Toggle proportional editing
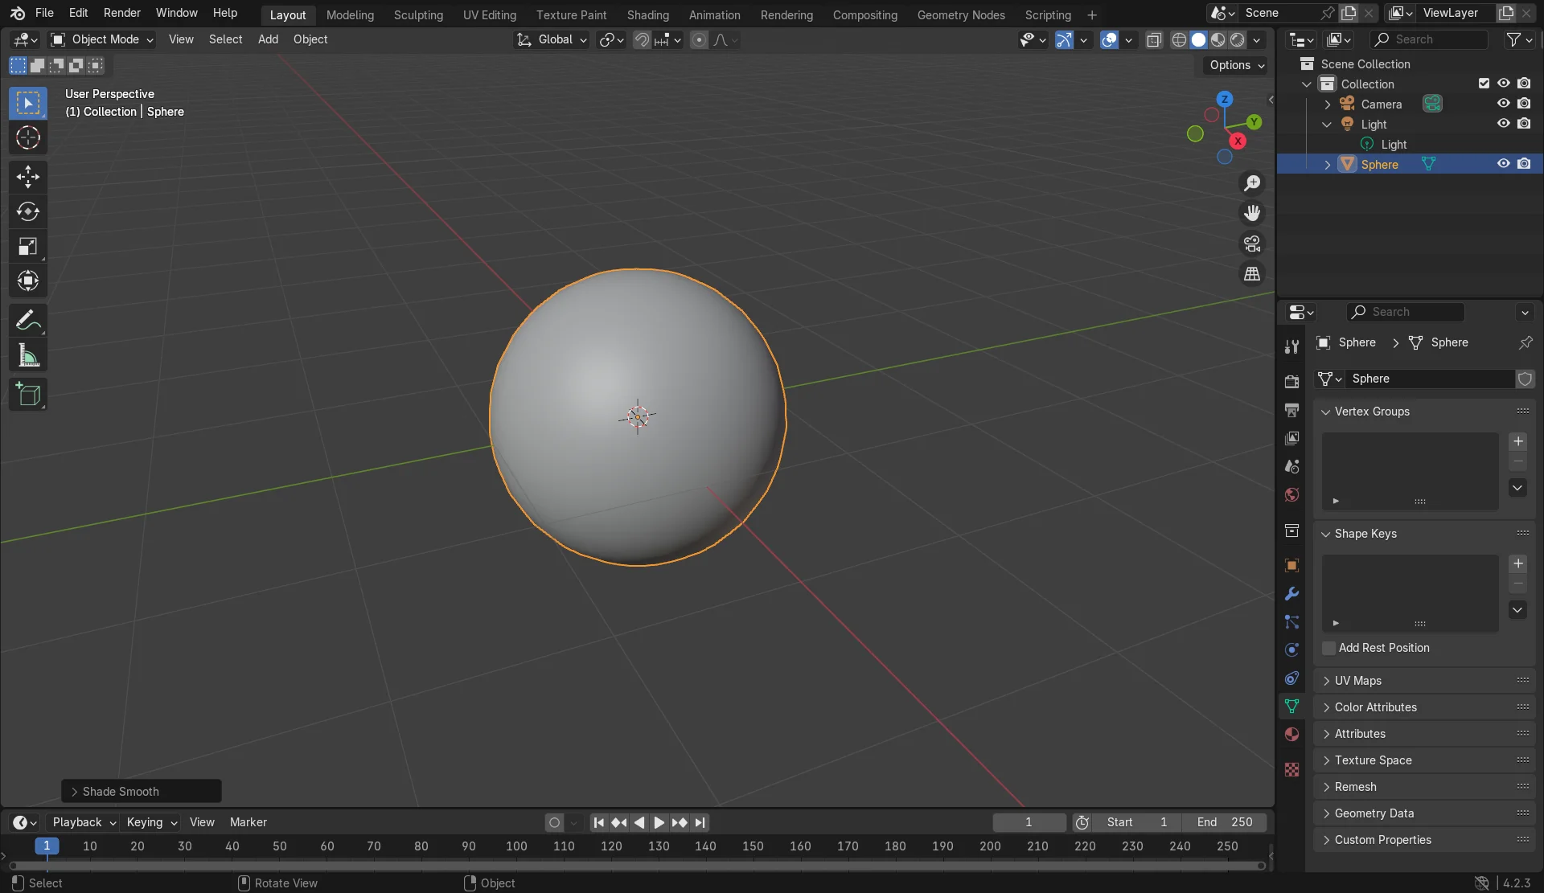 click(x=699, y=39)
